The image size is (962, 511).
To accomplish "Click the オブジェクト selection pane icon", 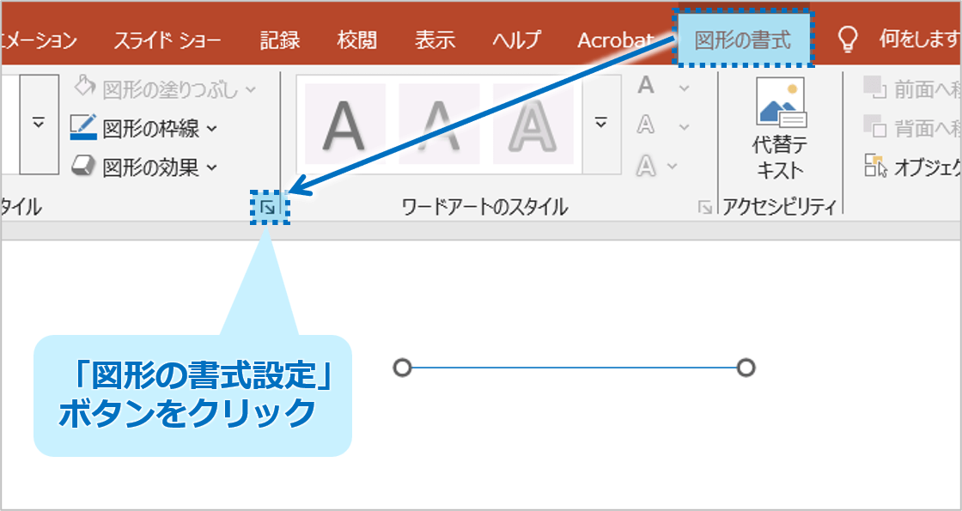I will click(x=875, y=167).
